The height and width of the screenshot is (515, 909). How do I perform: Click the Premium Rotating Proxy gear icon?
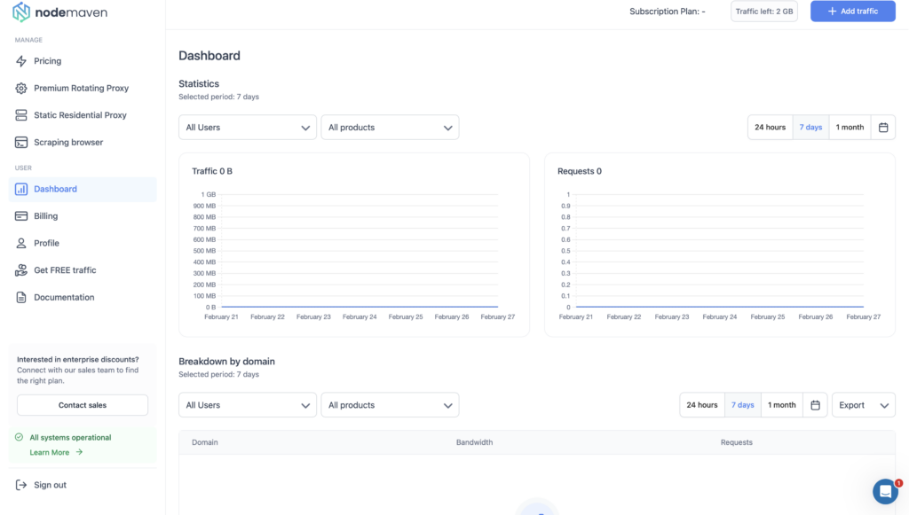(x=21, y=88)
